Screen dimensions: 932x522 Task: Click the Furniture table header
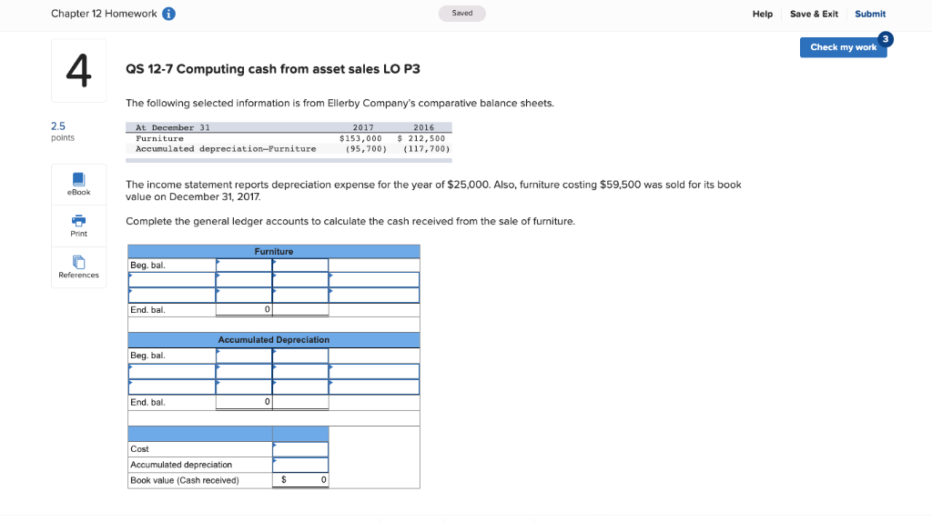(273, 251)
